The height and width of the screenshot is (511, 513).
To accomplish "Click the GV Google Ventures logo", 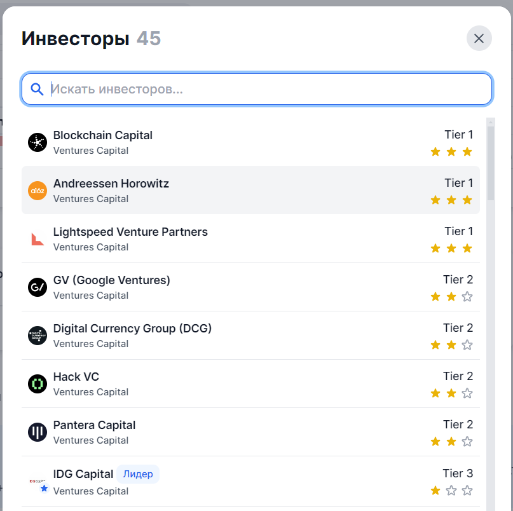I will (x=38, y=287).
